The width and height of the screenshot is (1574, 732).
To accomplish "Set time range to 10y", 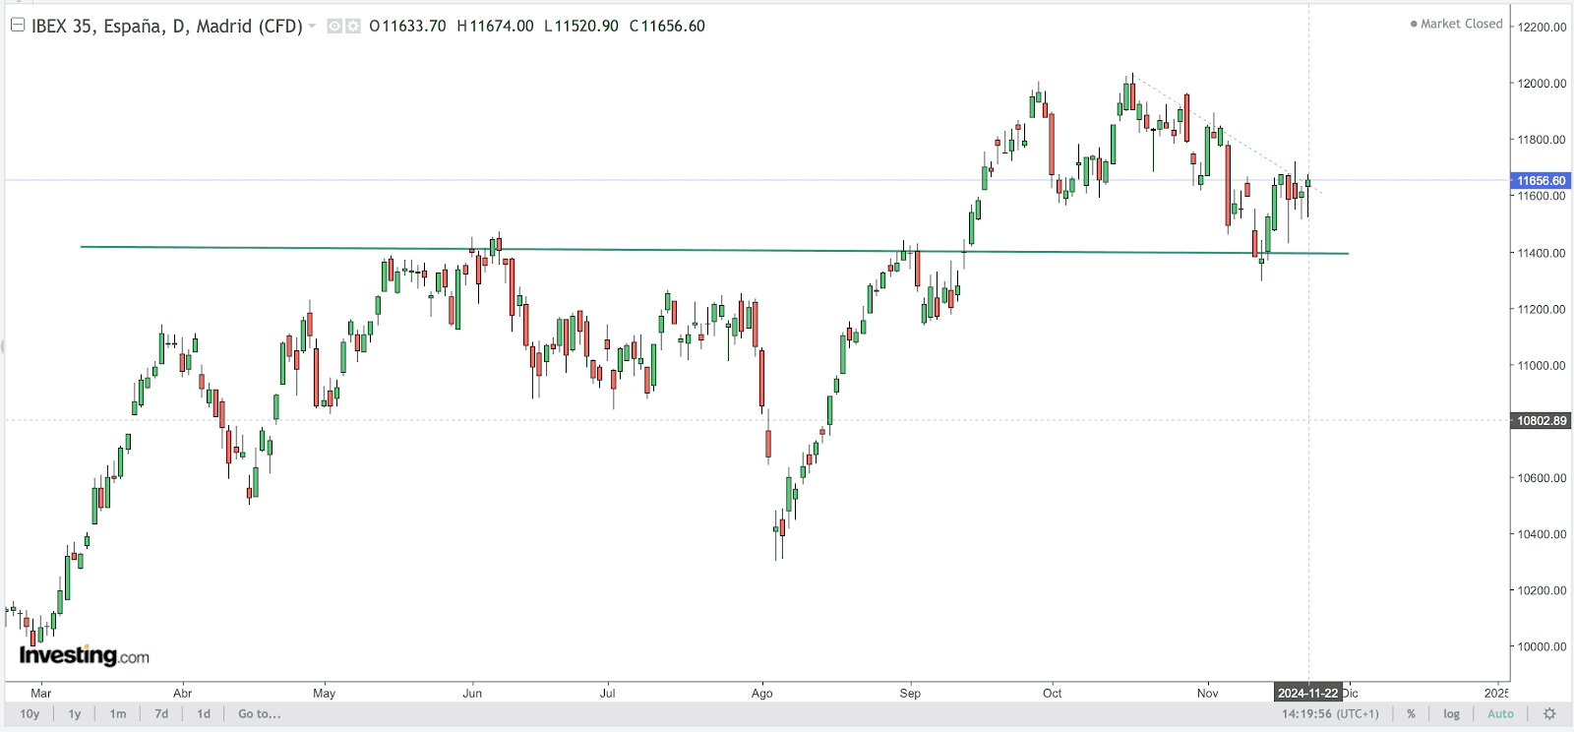I will click(30, 714).
